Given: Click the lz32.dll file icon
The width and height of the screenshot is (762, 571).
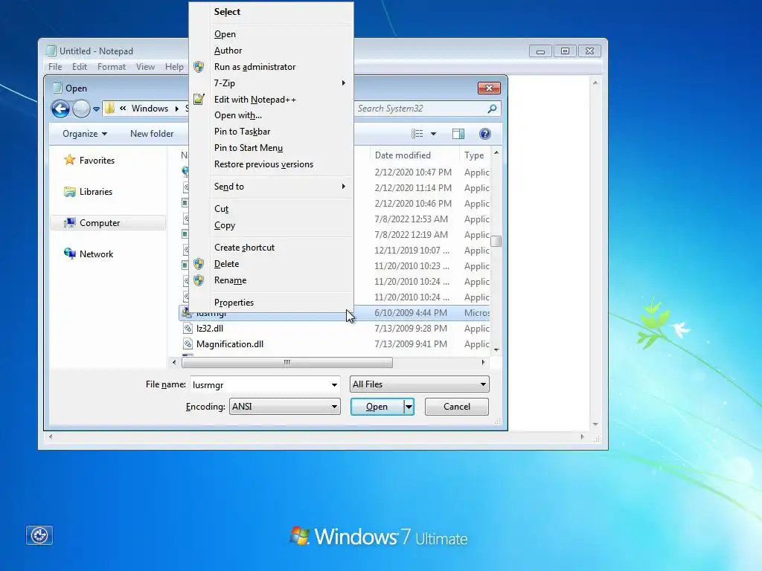Looking at the screenshot, I should pos(188,328).
